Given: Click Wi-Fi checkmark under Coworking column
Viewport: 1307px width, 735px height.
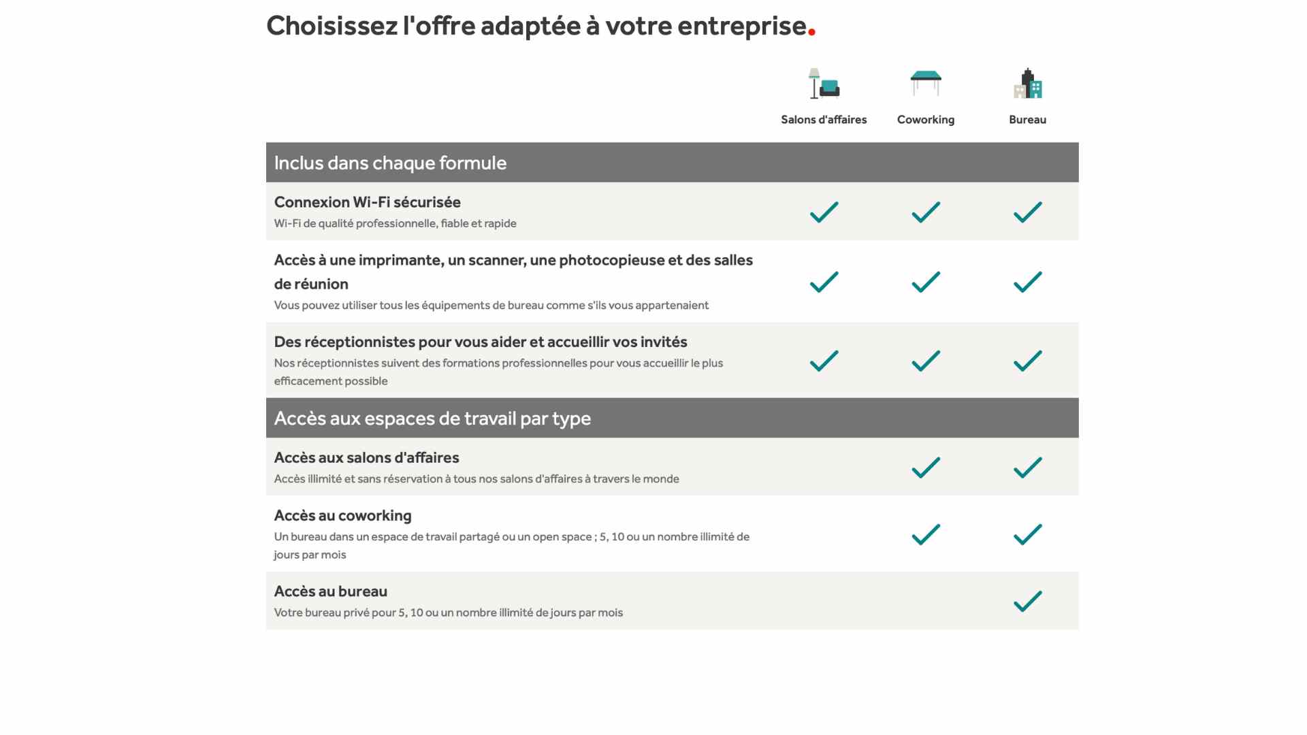Looking at the screenshot, I should tap(926, 212).
